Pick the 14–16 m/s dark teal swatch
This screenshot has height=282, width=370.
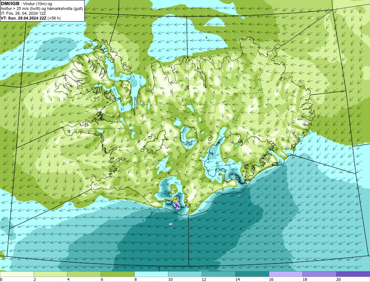[252, 274]
